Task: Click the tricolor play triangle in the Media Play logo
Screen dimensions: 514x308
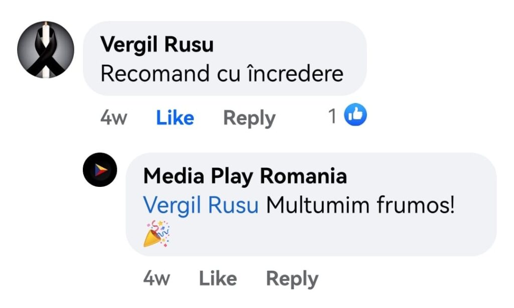Action: (100, 170)
